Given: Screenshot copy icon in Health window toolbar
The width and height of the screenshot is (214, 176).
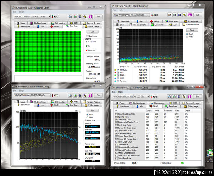Looking at the screenshot, I should pyautogui.click(x=174, y=97).
